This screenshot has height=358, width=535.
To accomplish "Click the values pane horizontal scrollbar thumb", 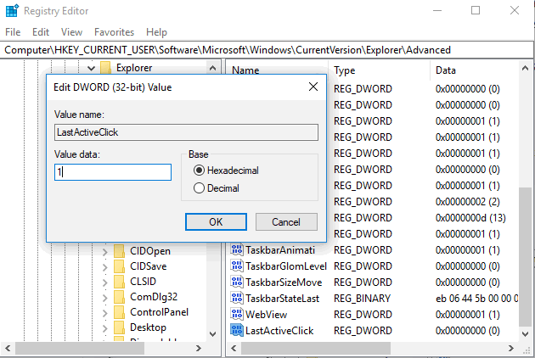I will click(x=316, y=348).
